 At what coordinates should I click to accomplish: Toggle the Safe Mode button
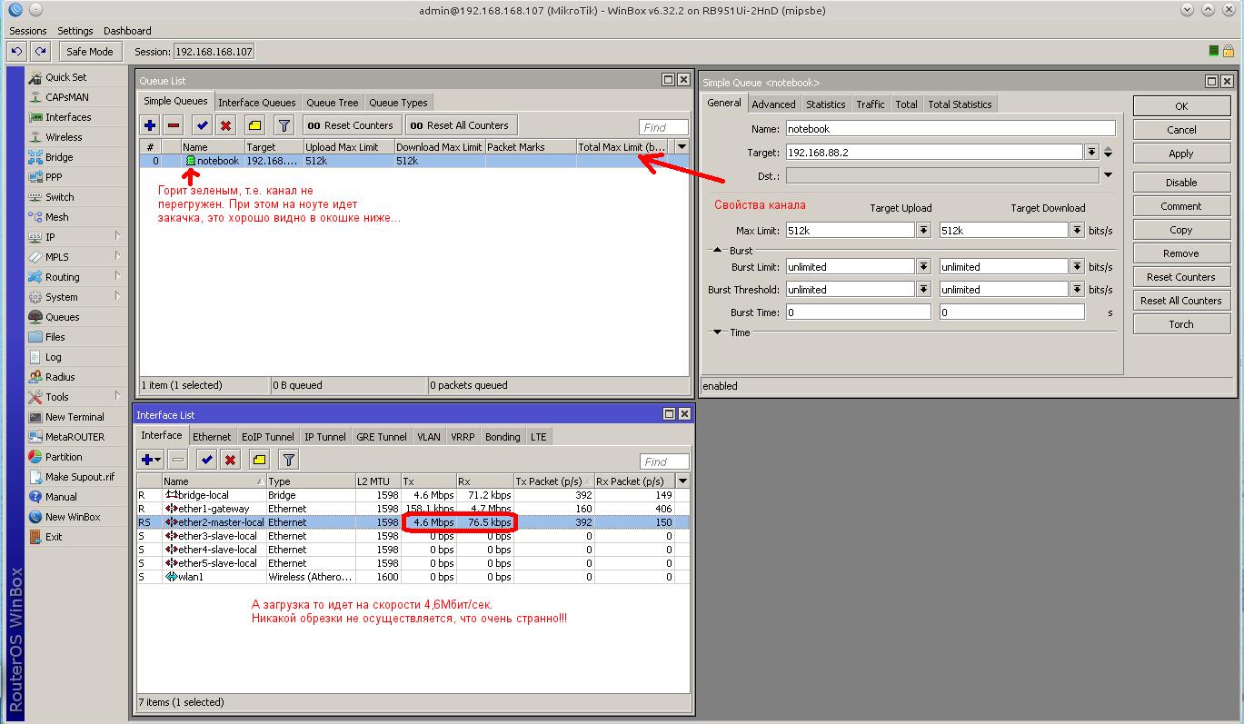pos(89,52)
